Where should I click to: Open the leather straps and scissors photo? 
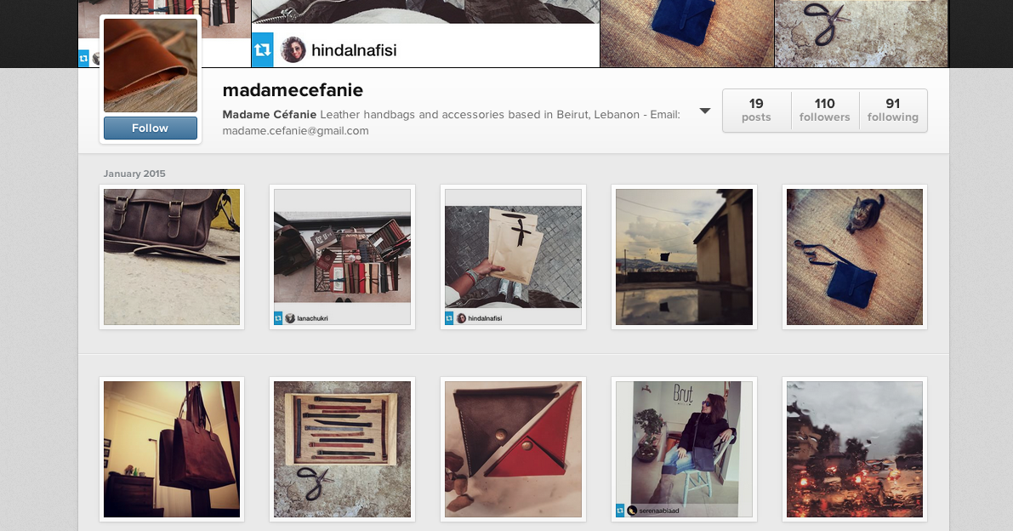343,449
